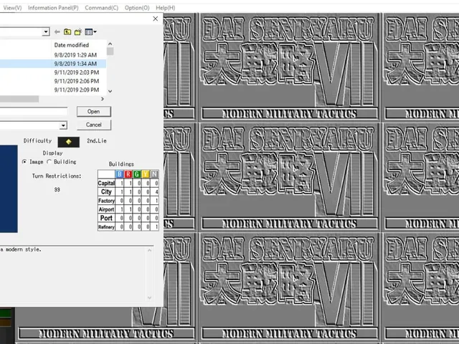Click the red R column header icon

click(128, 174)
